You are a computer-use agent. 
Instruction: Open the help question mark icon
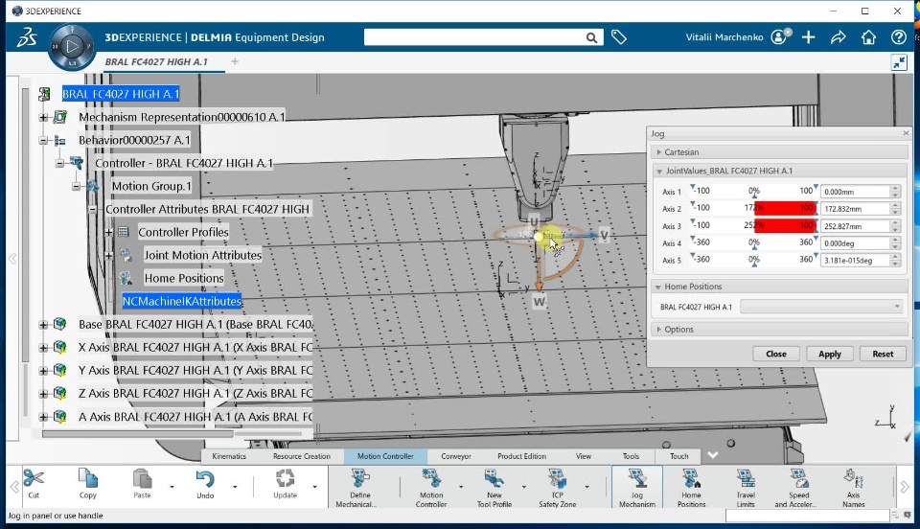tap(898, 37)
